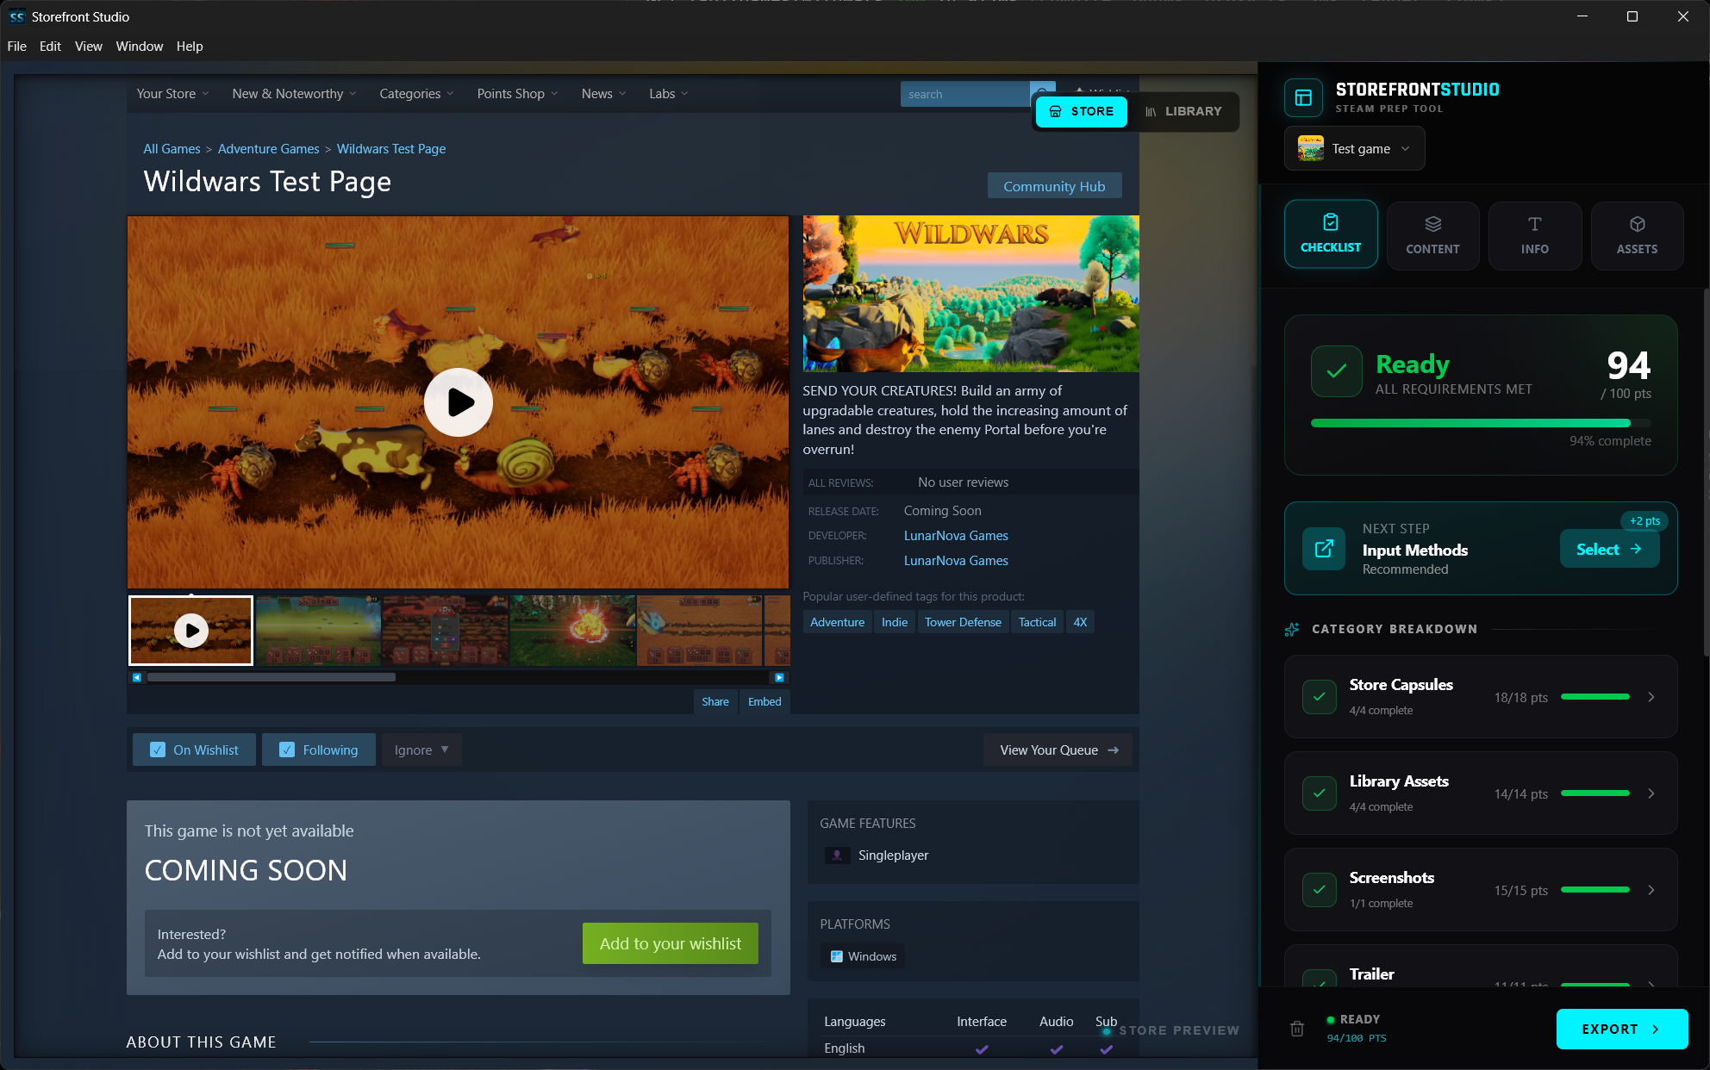Toggle the Following checkbox
The width and height of the screenshot is (1710, 1070).
[287, 750]
